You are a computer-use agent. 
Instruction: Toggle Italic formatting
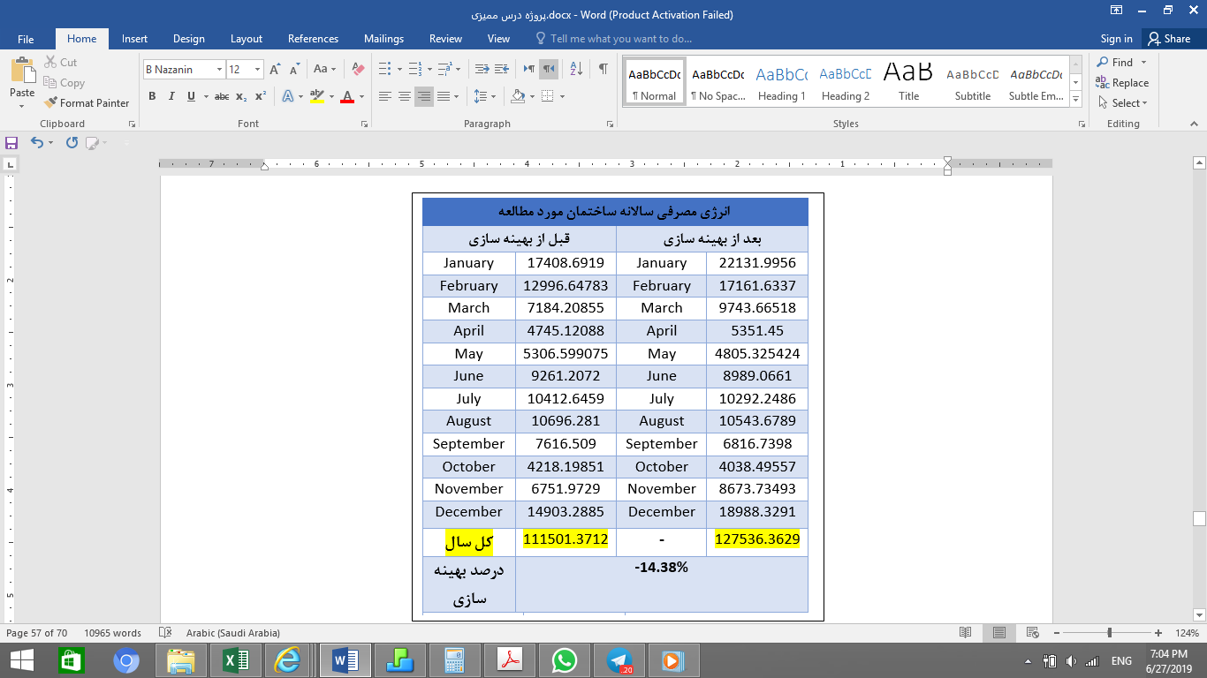pyautogui.click(x=171, y=96)
